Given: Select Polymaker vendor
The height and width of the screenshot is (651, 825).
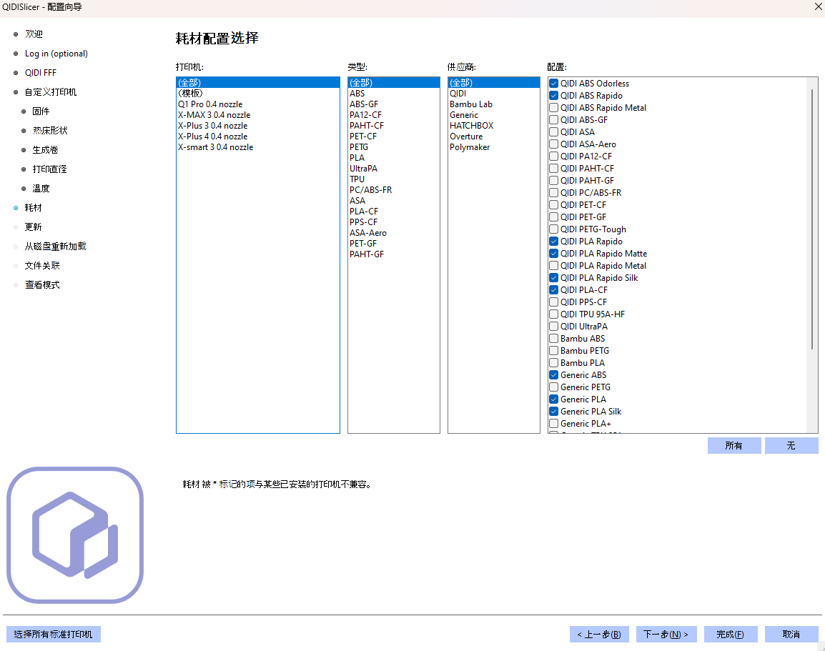Looking at the screenshot, I should tap(493, 146).
